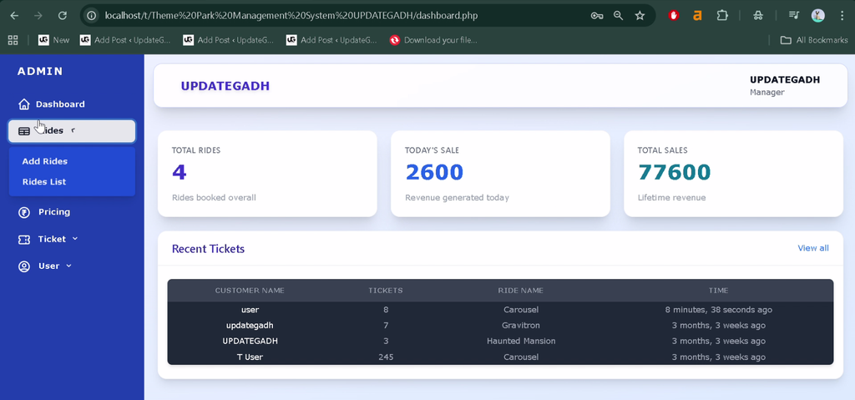The width and height of the screenshot is (855, 400).
Task: Click the browser address bar URL
Action: click(x=291, y=16)
